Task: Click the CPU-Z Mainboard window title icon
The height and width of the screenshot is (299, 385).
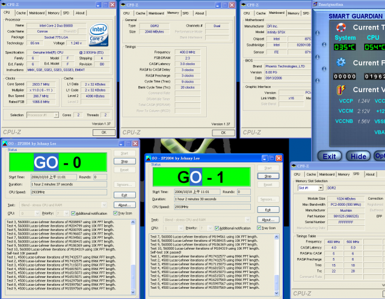Action: 244,5
